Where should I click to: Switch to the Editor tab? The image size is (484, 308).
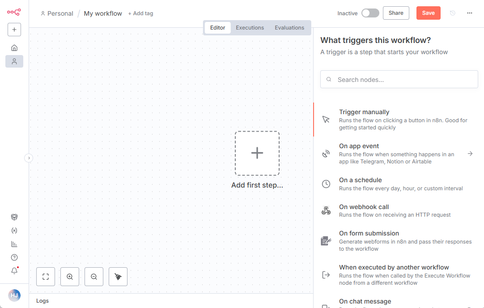(217, 28)
